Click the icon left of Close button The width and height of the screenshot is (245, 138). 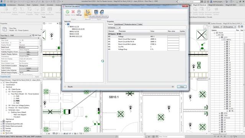point(173,87)
